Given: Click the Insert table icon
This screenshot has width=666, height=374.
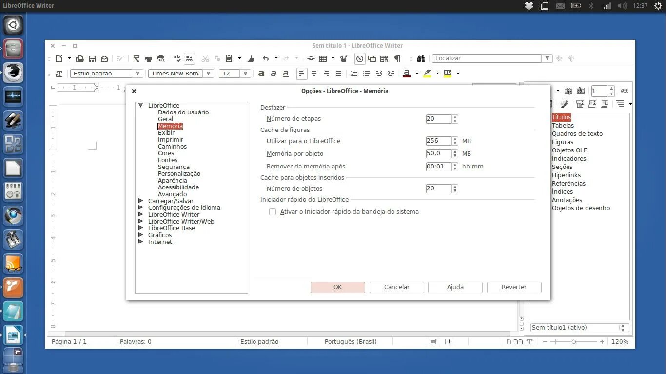Looking at the screenshot, I should (x=323, y=58).
